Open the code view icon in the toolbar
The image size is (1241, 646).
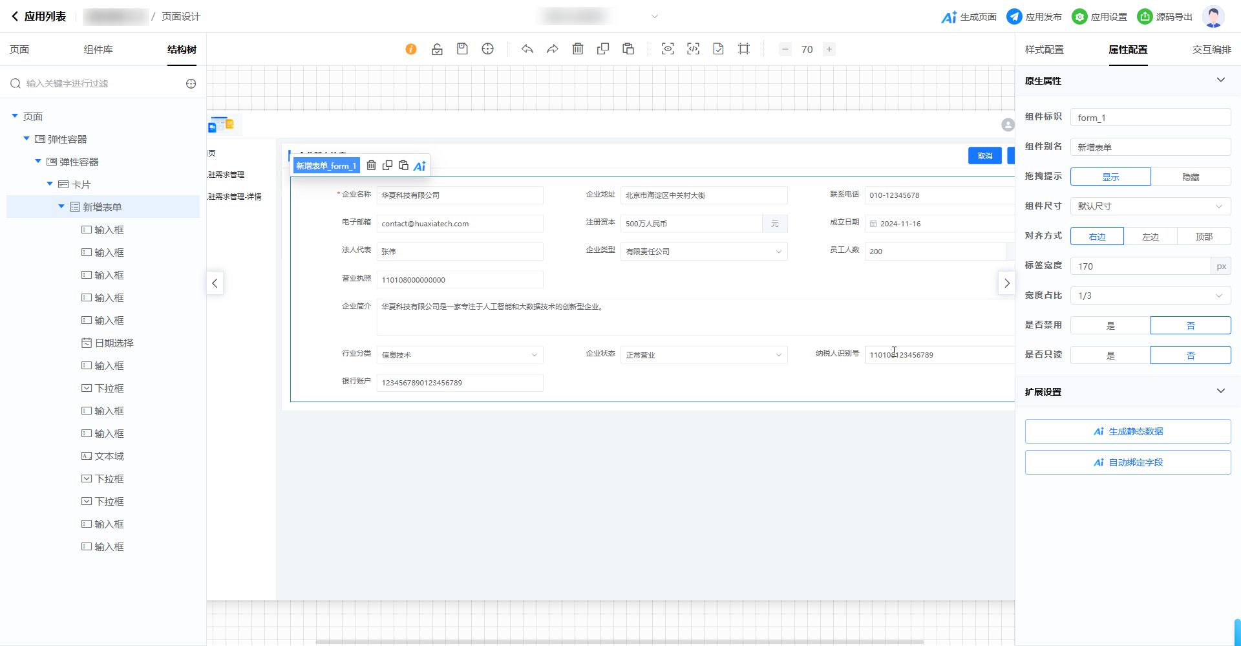point(693,49)
